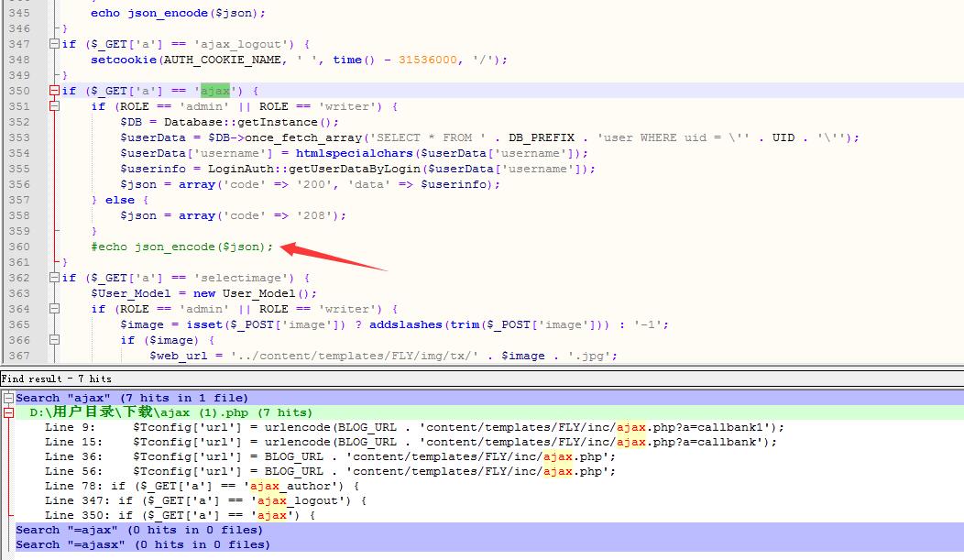Collapse the if ROLE block at line 351
964x560 pixels.
point(84,106)
